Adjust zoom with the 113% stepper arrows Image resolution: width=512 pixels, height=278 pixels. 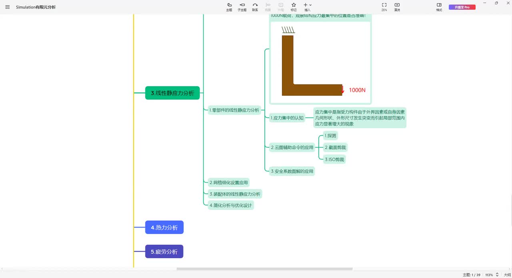[x=497, y=275]
